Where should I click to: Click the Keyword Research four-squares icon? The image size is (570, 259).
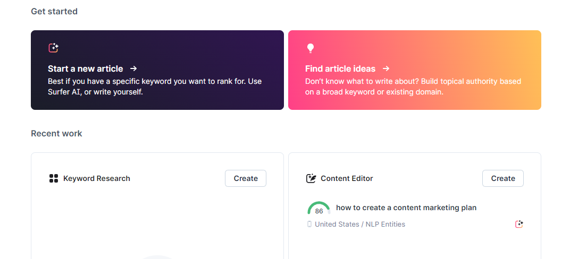coord(53,178)
